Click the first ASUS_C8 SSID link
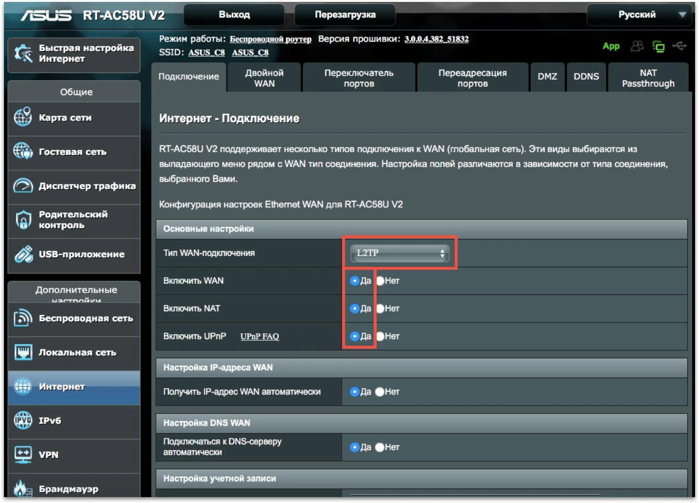Image resolution: width=699 pixels, height=503 pixels. tap(206, 53)
